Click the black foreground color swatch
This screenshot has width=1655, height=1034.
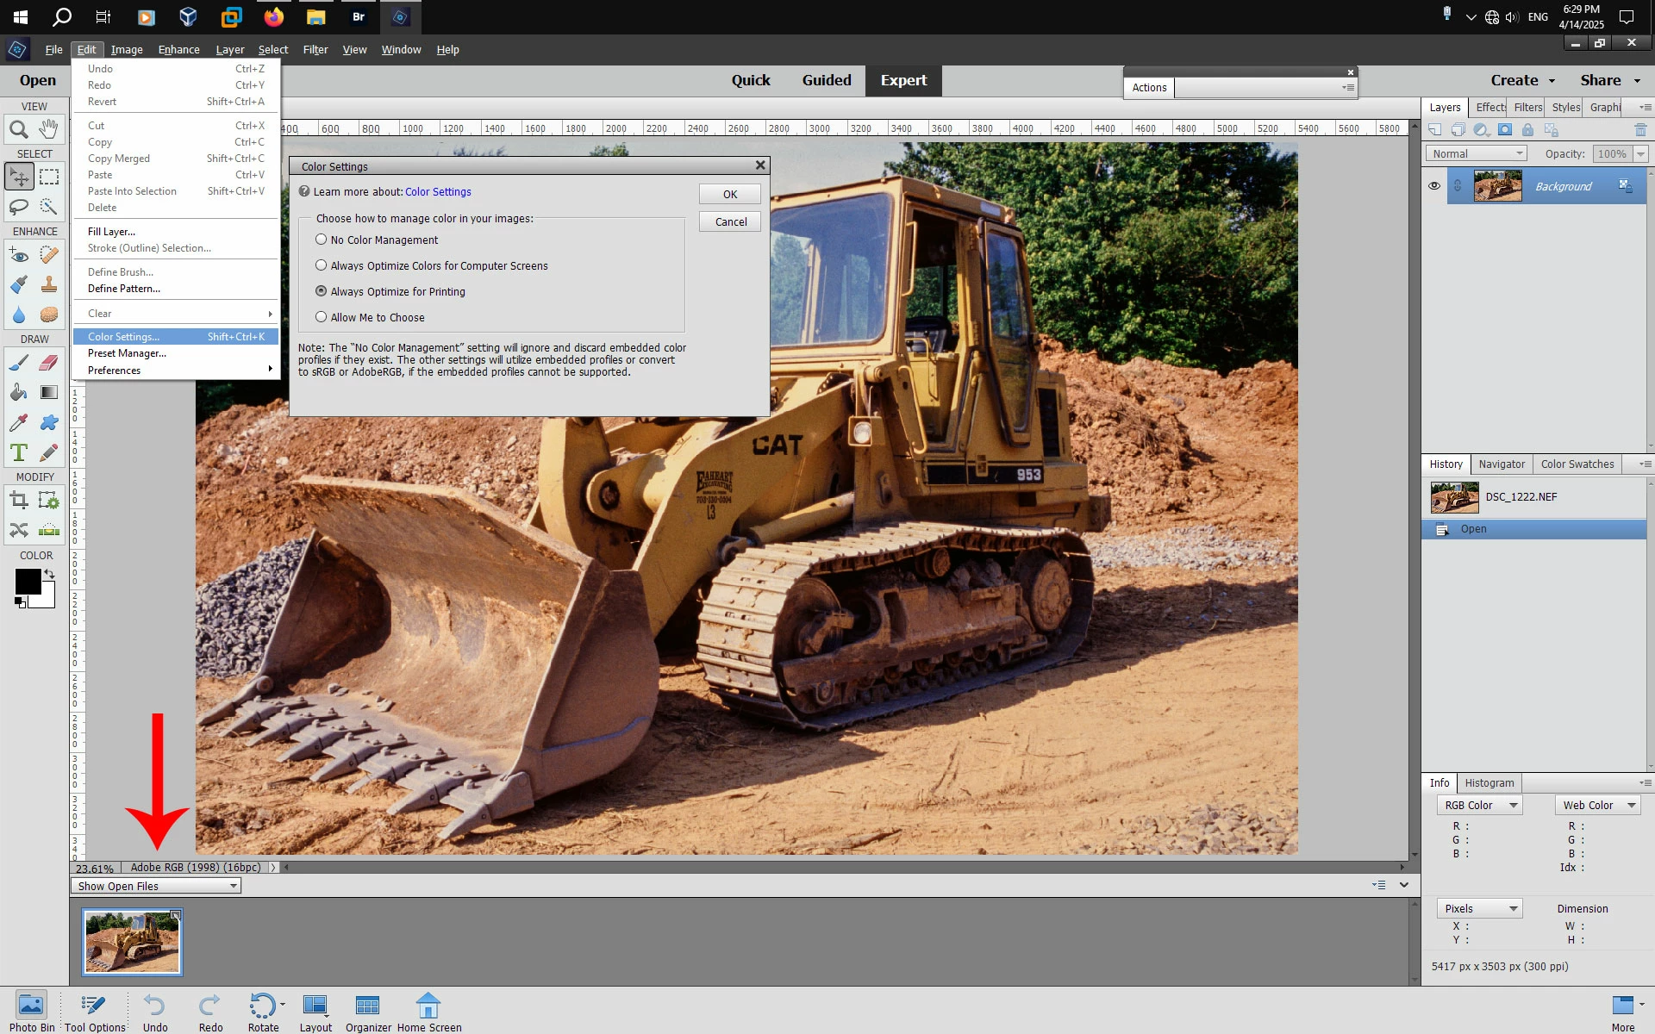27,582
